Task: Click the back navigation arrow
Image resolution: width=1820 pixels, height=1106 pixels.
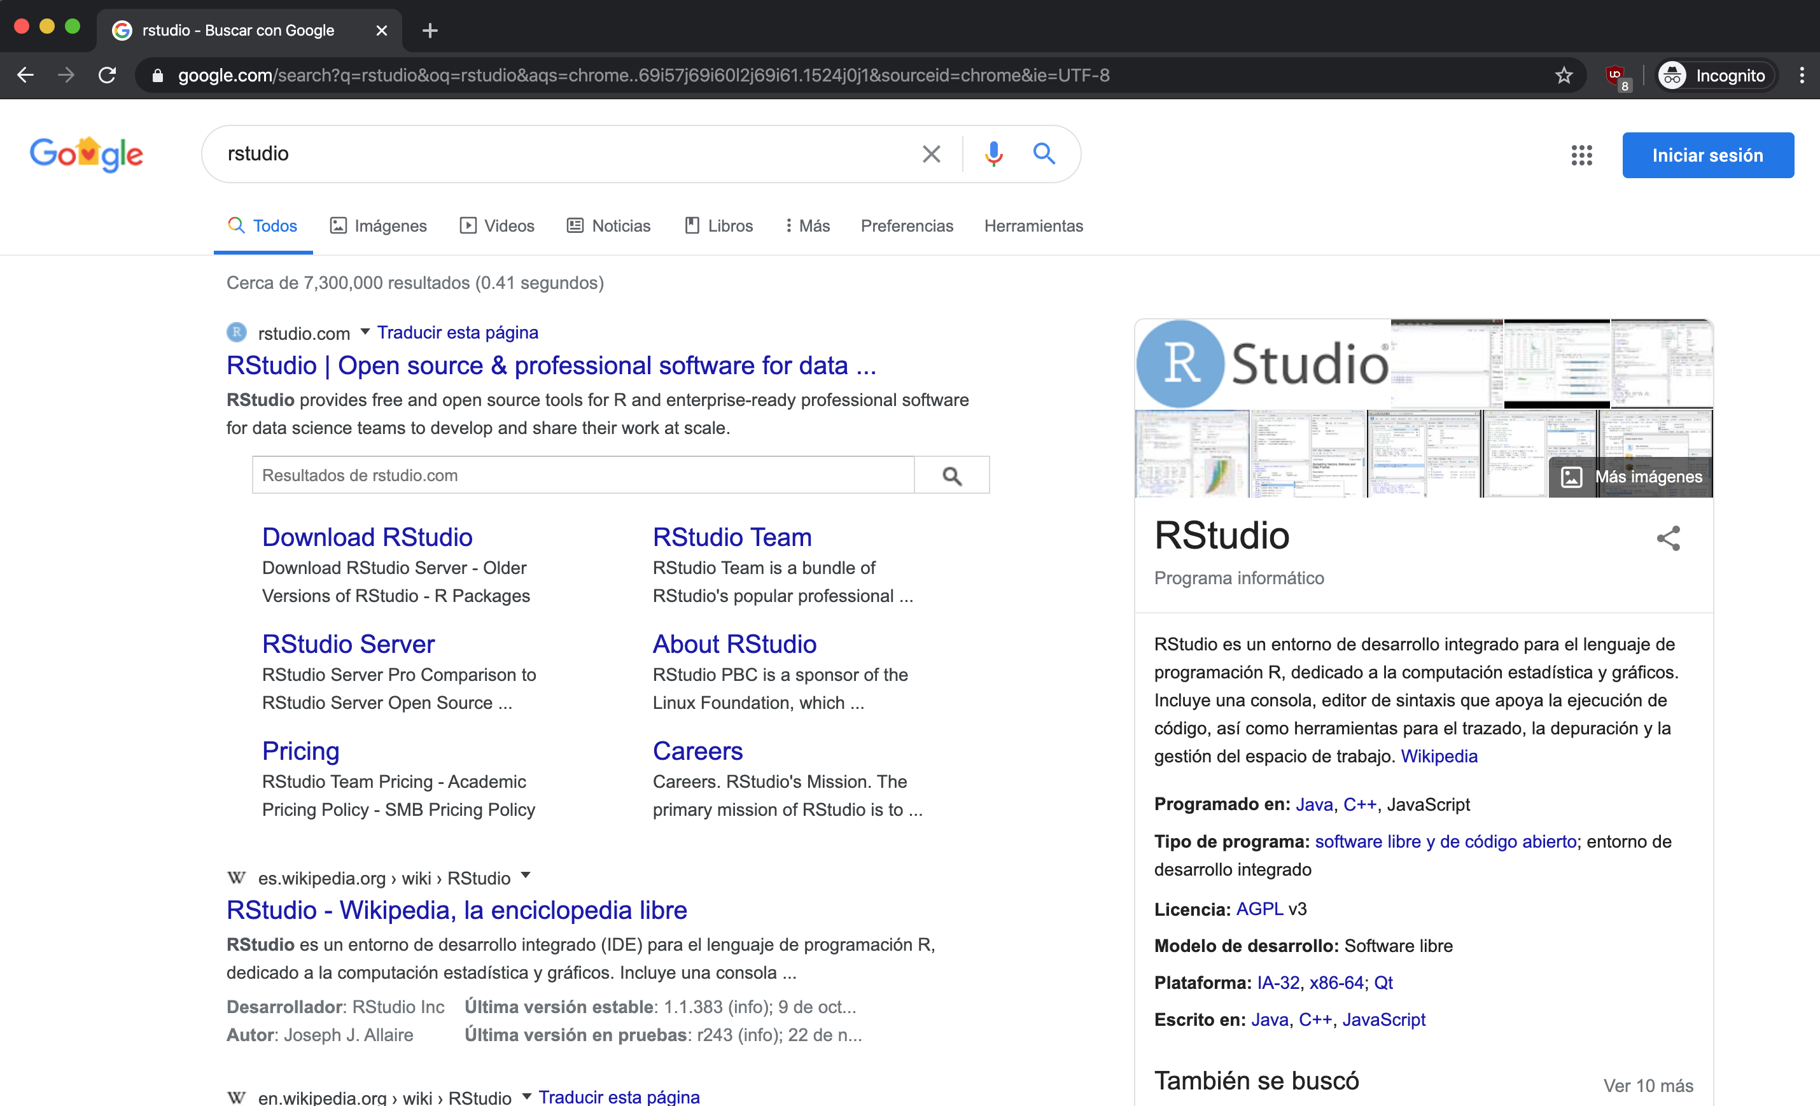Action: (x=26, y=74)
